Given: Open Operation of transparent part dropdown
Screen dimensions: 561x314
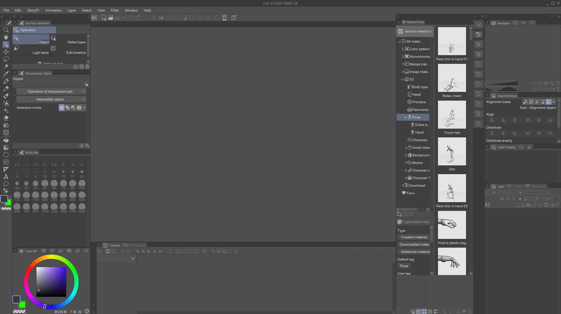Looking at the screenshot, I should [x=51, y=92].
